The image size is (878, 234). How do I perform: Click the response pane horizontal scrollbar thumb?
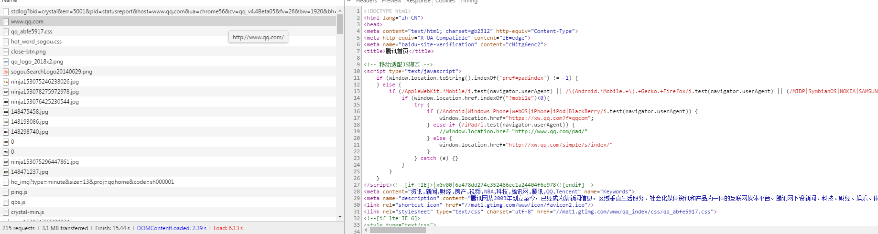[x=398, y=230]
